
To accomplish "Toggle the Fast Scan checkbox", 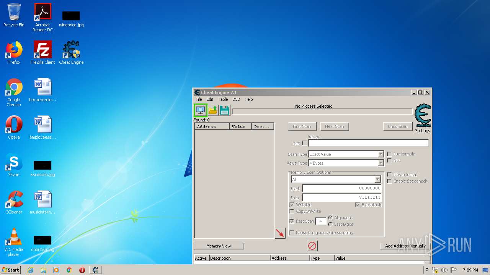I will [x=292, y=221].
